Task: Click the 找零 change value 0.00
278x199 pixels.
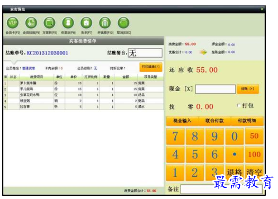Action: (205, 107)
